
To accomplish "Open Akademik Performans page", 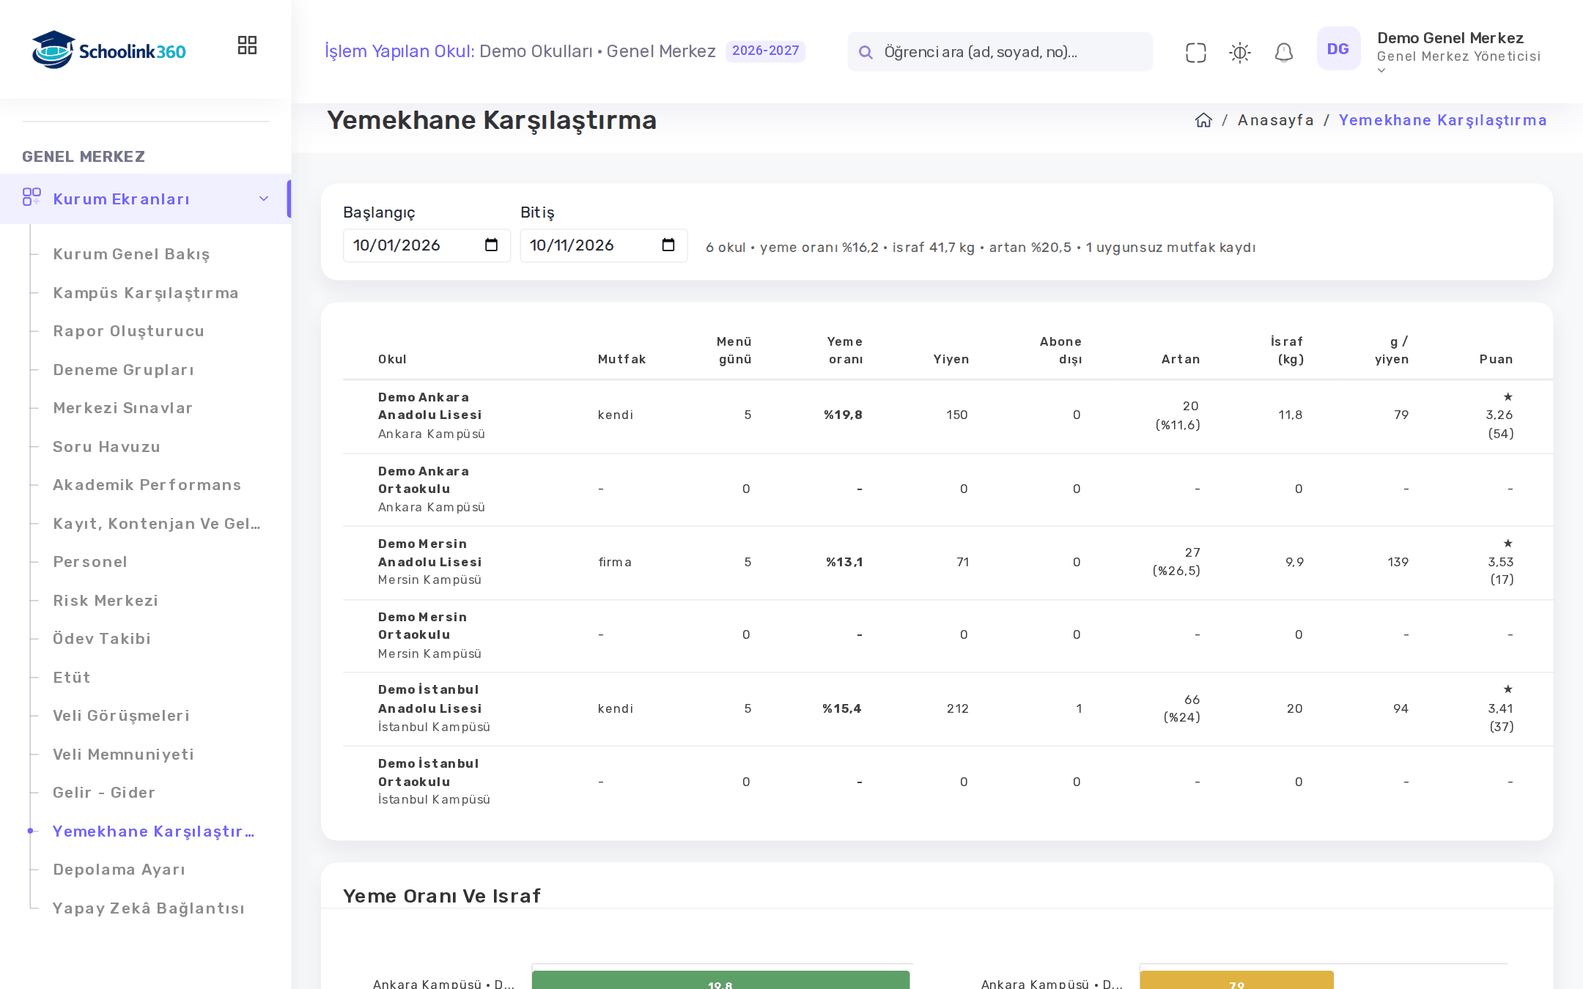I will click(x=147, y=485).
